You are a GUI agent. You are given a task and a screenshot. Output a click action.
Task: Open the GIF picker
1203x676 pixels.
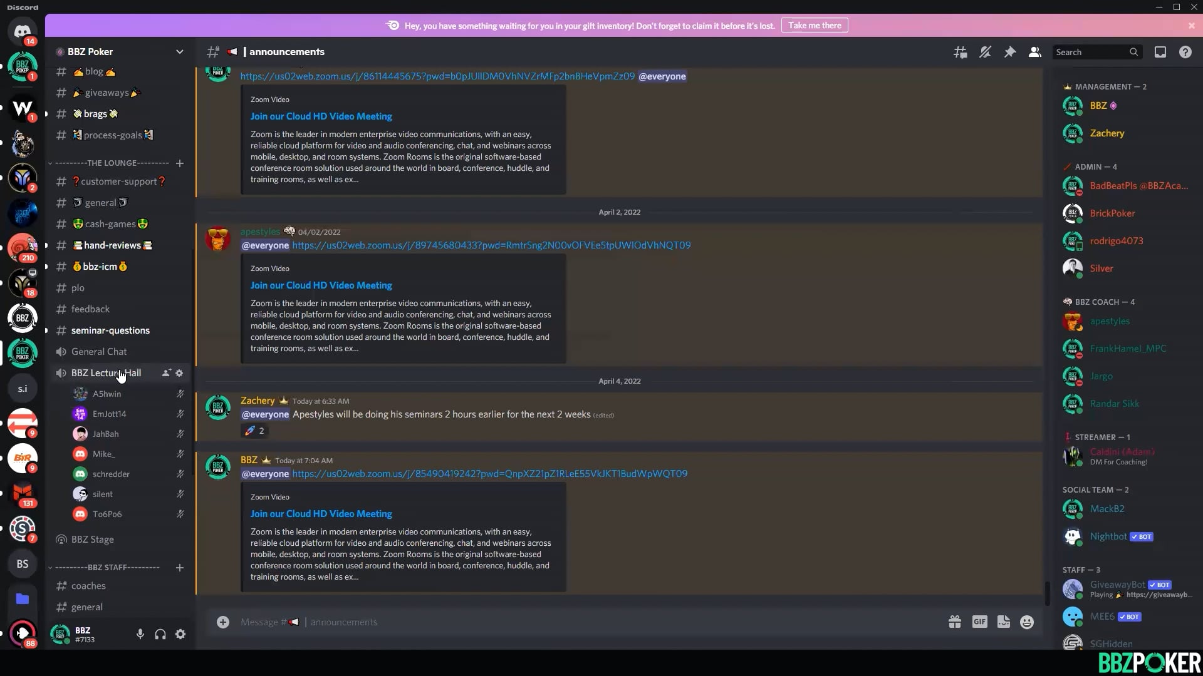pyautogui.click(x=979, y=622)
